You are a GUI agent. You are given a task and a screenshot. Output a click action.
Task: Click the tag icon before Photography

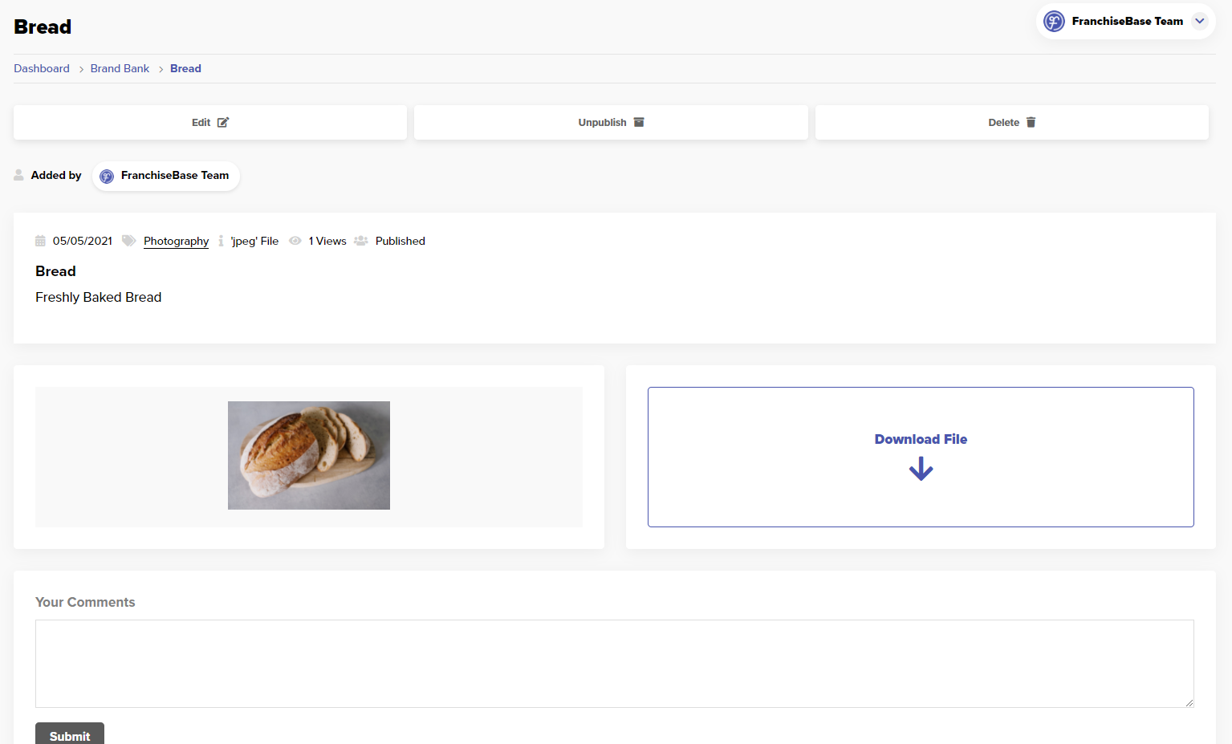pos(128,242)
